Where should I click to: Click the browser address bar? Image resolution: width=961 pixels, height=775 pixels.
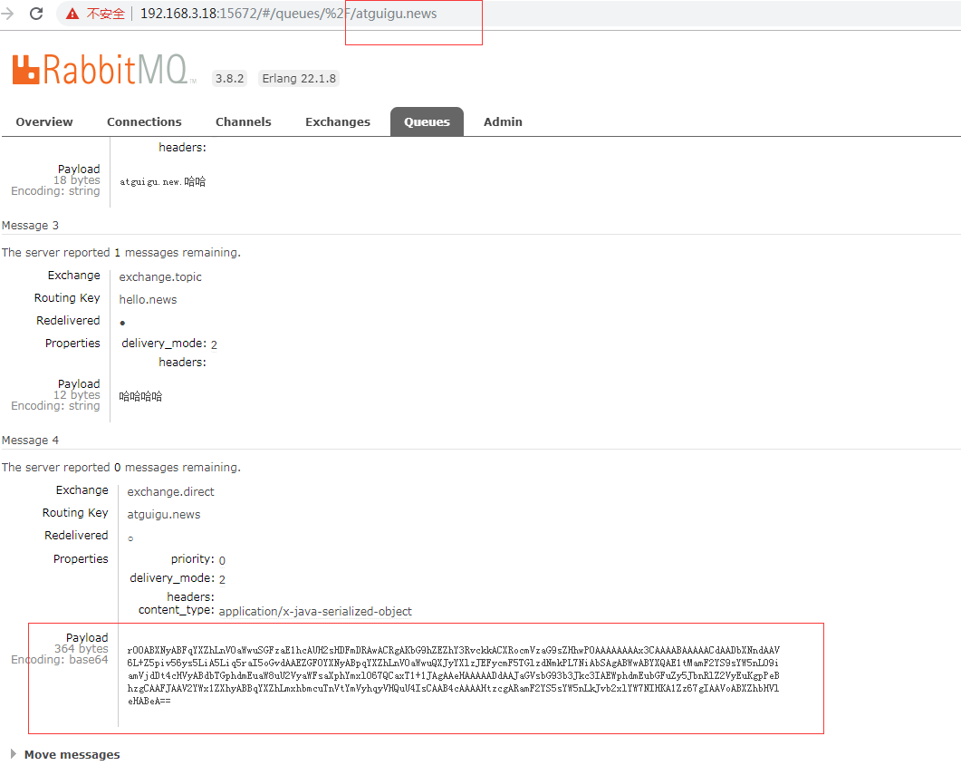[x=272, y=14]
